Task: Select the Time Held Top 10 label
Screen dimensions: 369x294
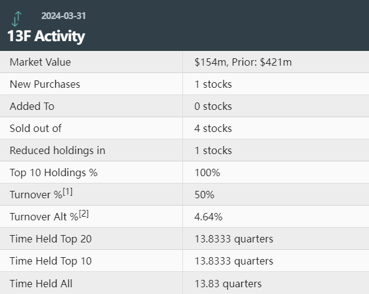Action: click(x=50, y=261)
